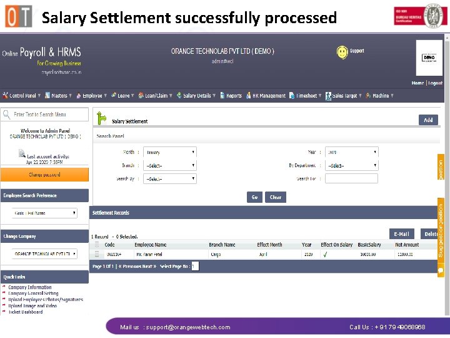
Task: Click the Add button
Action: (x=428, y=120)
